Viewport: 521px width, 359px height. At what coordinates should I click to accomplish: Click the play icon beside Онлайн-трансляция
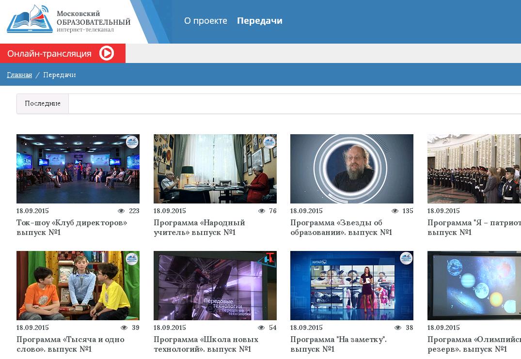(107, 53)
